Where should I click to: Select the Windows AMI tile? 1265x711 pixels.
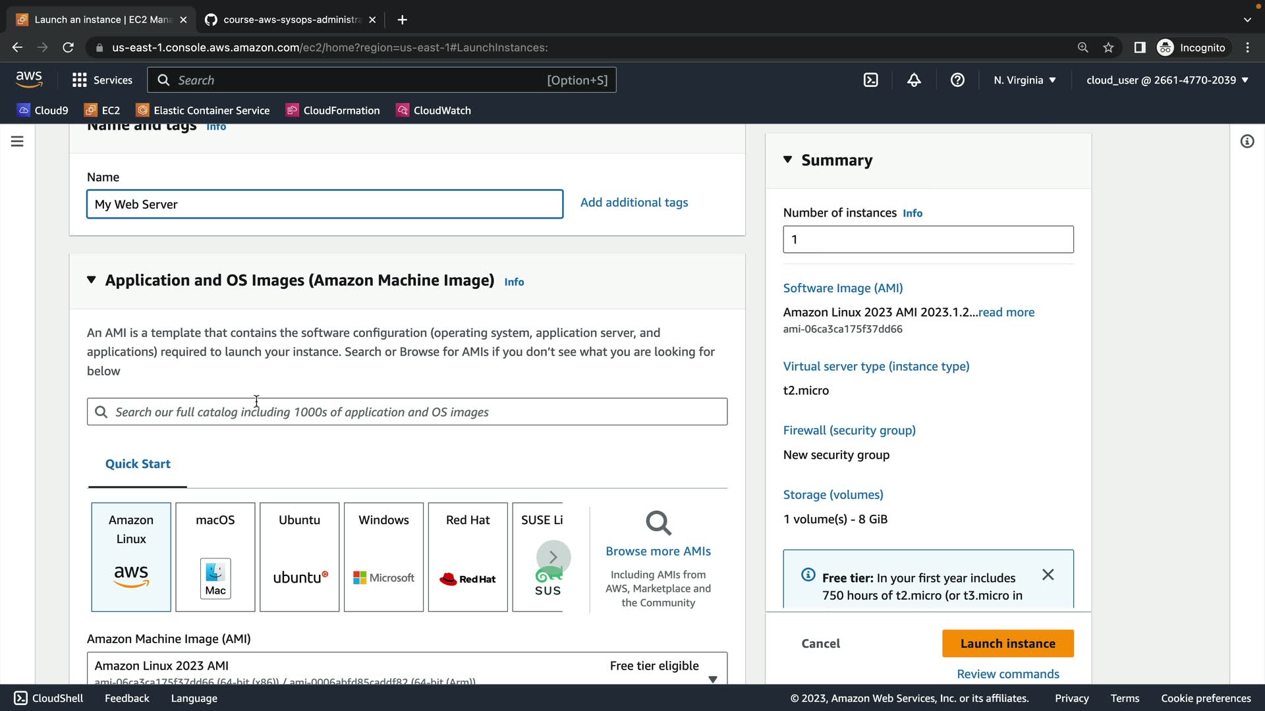[x=383, y=557]
